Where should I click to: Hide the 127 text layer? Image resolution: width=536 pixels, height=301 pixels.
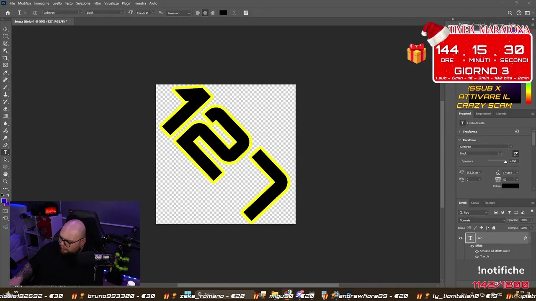click(461, 238)
